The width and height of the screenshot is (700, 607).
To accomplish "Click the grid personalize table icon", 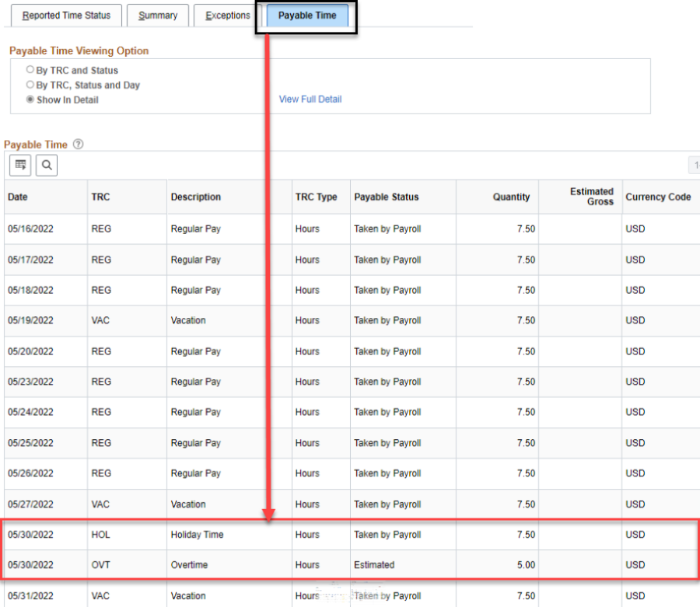I will point(20,166).
